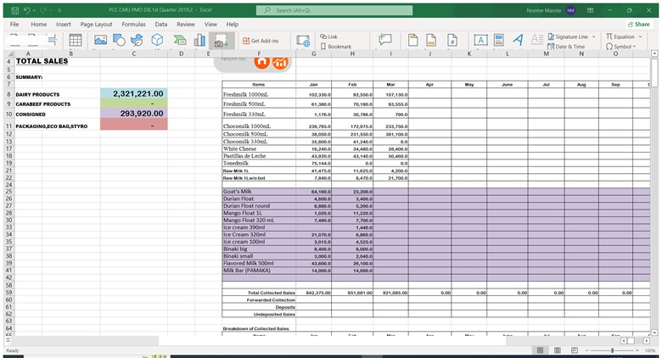Open the Quick Parts icon
The height and width of the screenshot is (358, 662).
498,41
